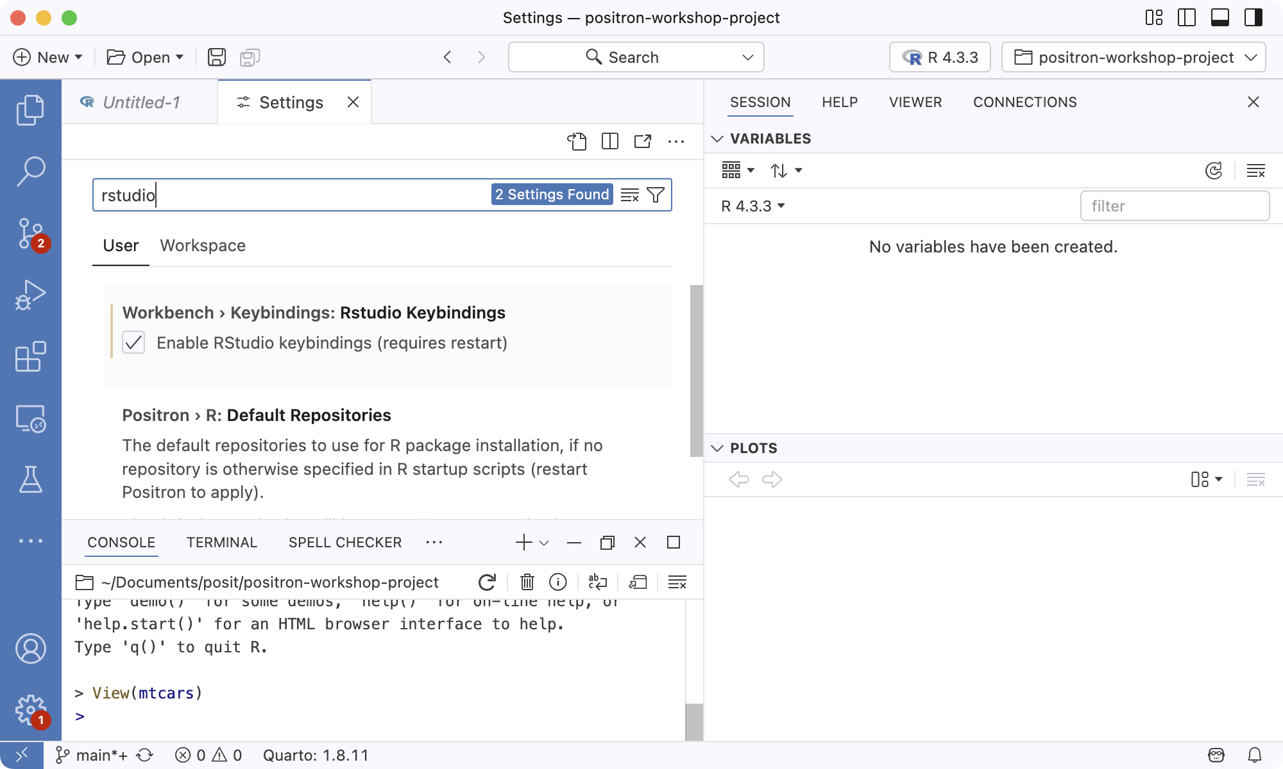Click the Save file icon
The width and height of the screenshot is (1283, 769).
click(x=217, y=57)
